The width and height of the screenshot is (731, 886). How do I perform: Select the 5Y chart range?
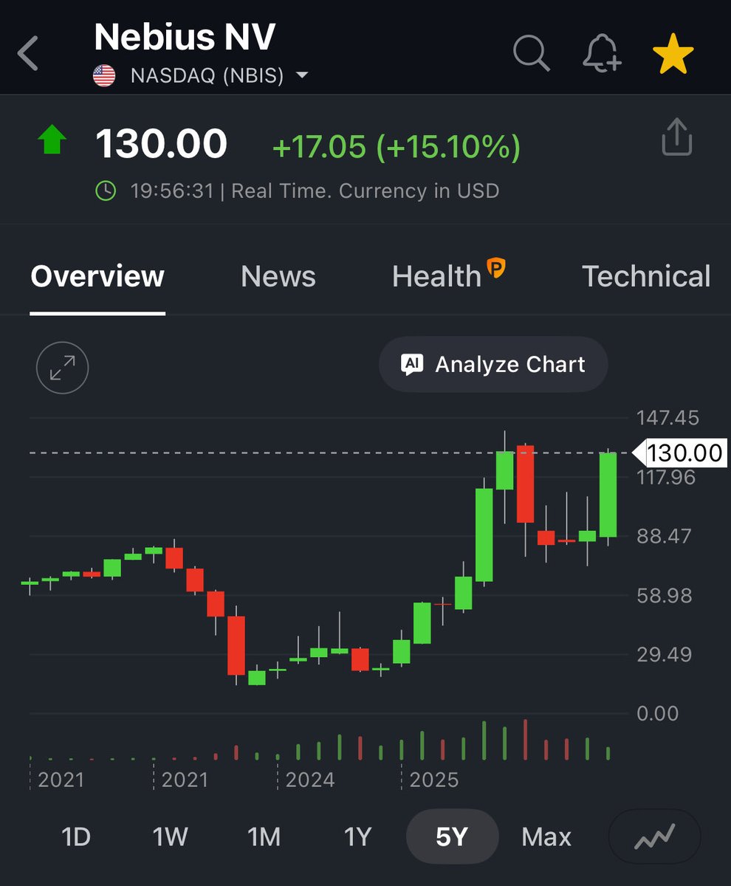(452, 837)
